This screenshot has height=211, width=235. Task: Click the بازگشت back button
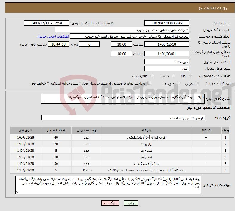tap(110, 203)
